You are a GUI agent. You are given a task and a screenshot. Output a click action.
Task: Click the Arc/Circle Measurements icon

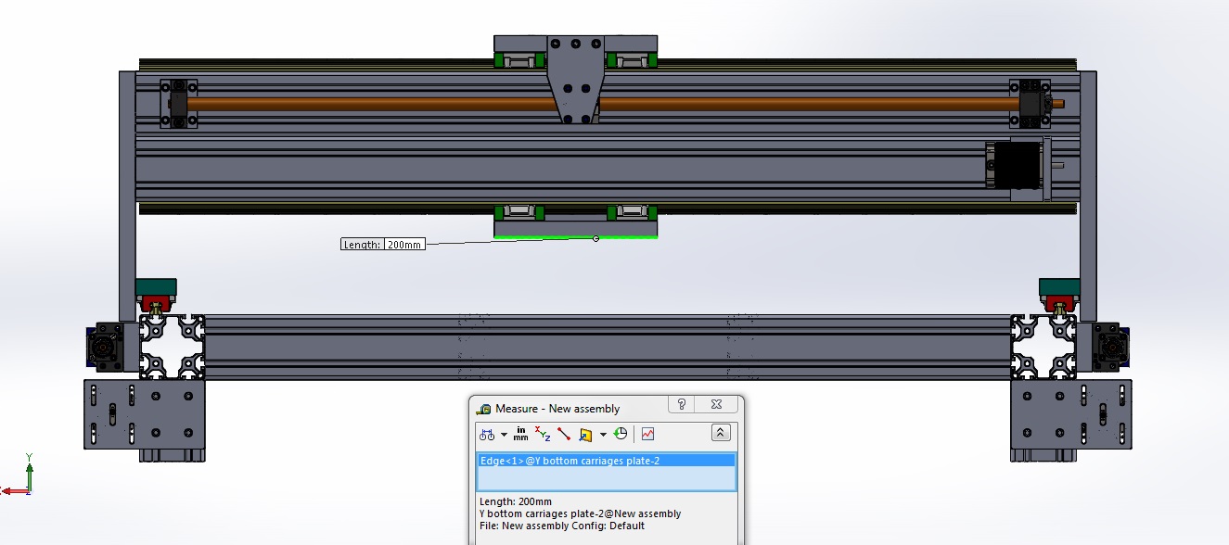[x=486, y=434]
